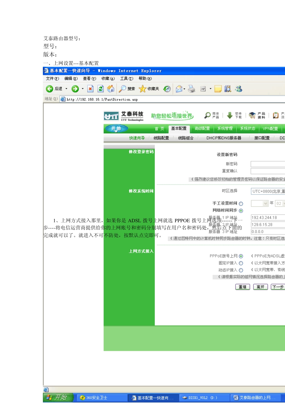Open the 文件(F) menu
The image size is (285, 404).
click(52, 78)
